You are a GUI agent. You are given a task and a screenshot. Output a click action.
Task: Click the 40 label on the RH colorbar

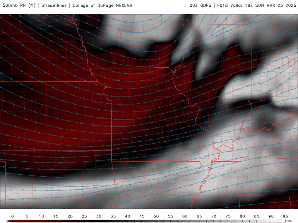(x=127, y=216)
